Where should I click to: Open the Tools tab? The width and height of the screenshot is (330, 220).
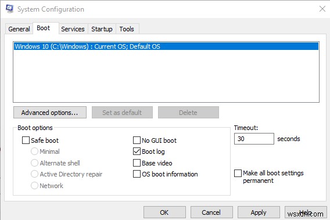point(127,29)
